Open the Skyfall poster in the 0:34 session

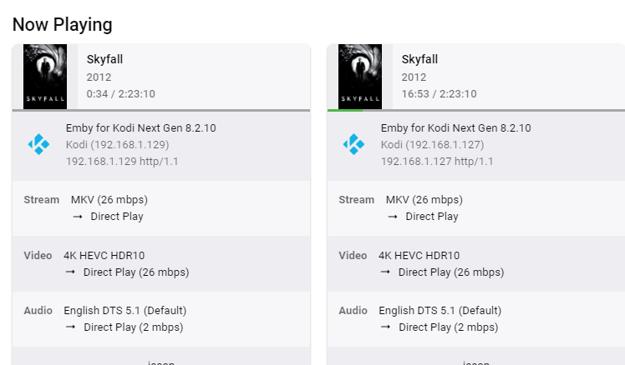(45, 77)
